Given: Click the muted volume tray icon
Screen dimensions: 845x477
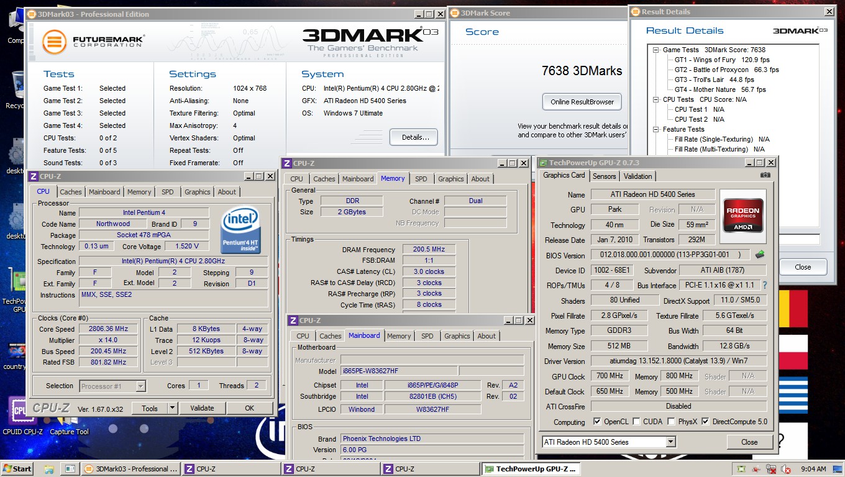Looking at the screenshot, I should 785,469.
